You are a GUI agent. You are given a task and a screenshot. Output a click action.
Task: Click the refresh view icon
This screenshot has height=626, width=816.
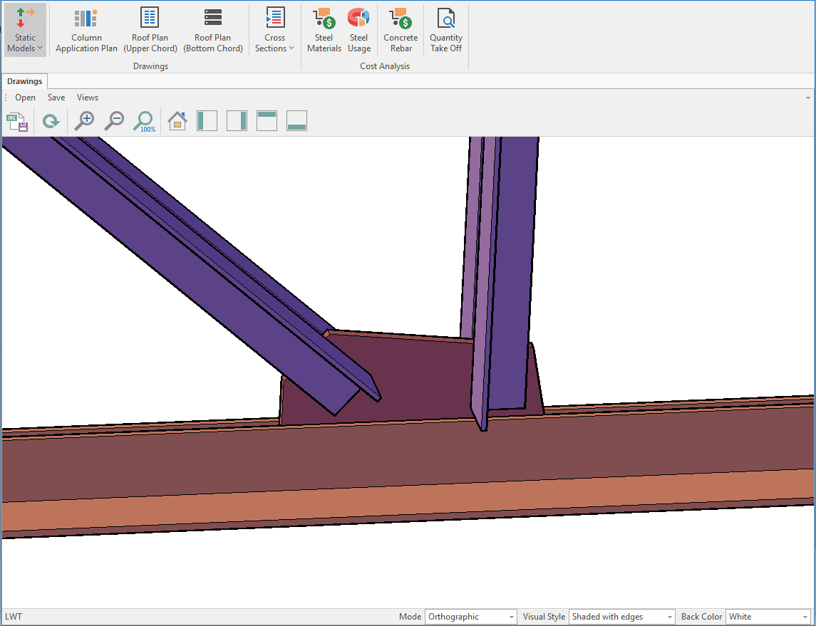tap(51, 122)
